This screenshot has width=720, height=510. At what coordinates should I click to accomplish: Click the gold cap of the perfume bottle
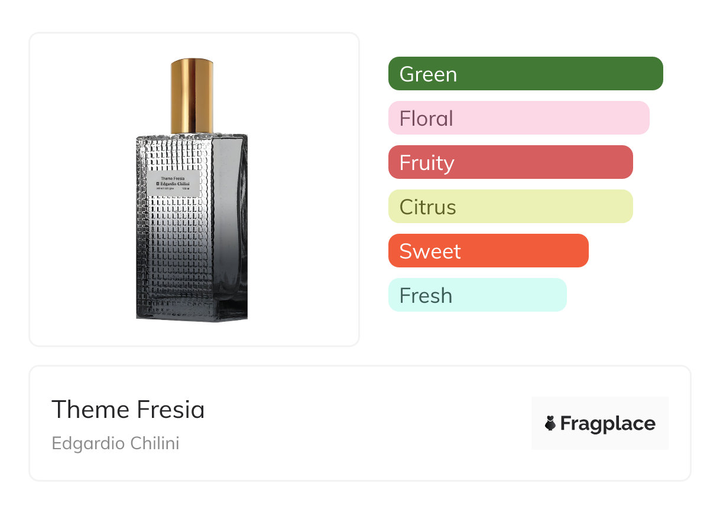[192, 94]
